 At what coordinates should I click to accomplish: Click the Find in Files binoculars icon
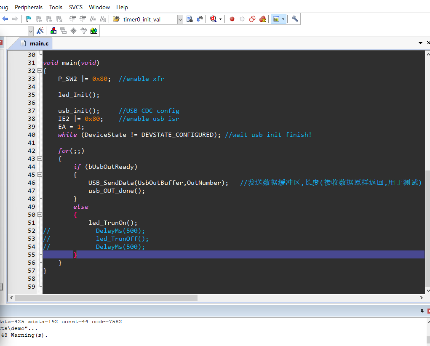click(116, 19)
